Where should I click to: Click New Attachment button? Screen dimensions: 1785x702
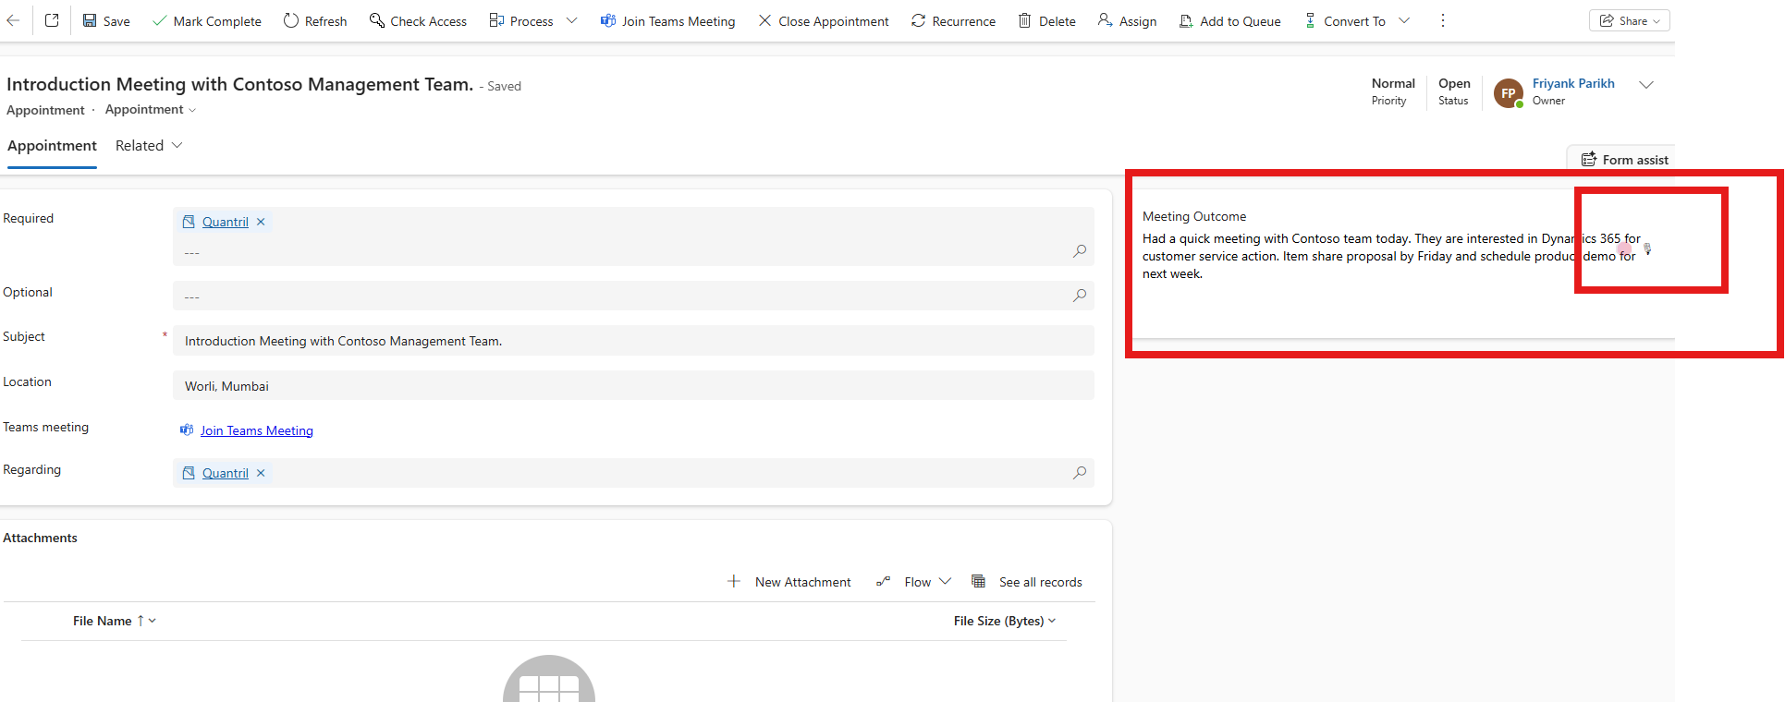(789, 582)
